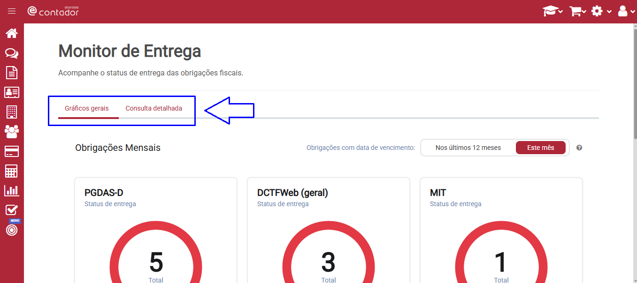Go to Home via sidebar house icon

click(x=12, y=33)
